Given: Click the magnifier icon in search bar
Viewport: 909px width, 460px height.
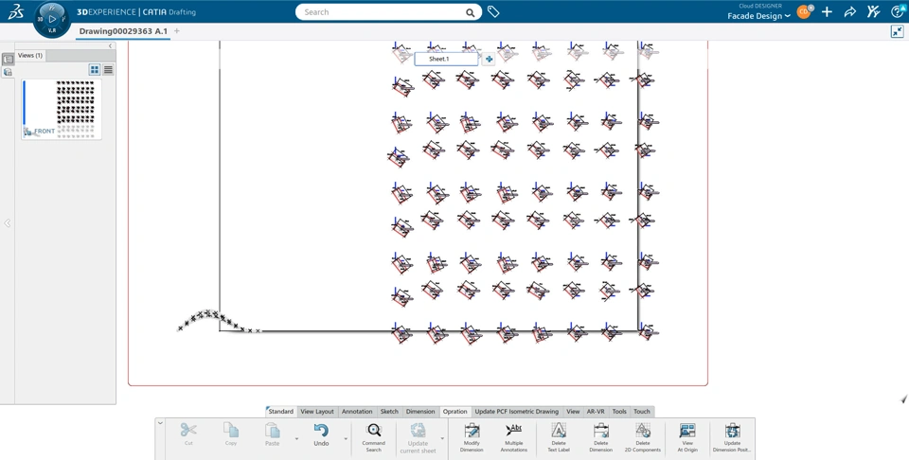Looking at the screenshot, I should pyautogui.click(x=471, y=12).
